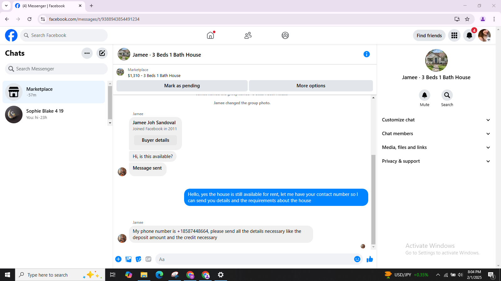Open the Sophie Blake 4 19 chat

point(54,115)
